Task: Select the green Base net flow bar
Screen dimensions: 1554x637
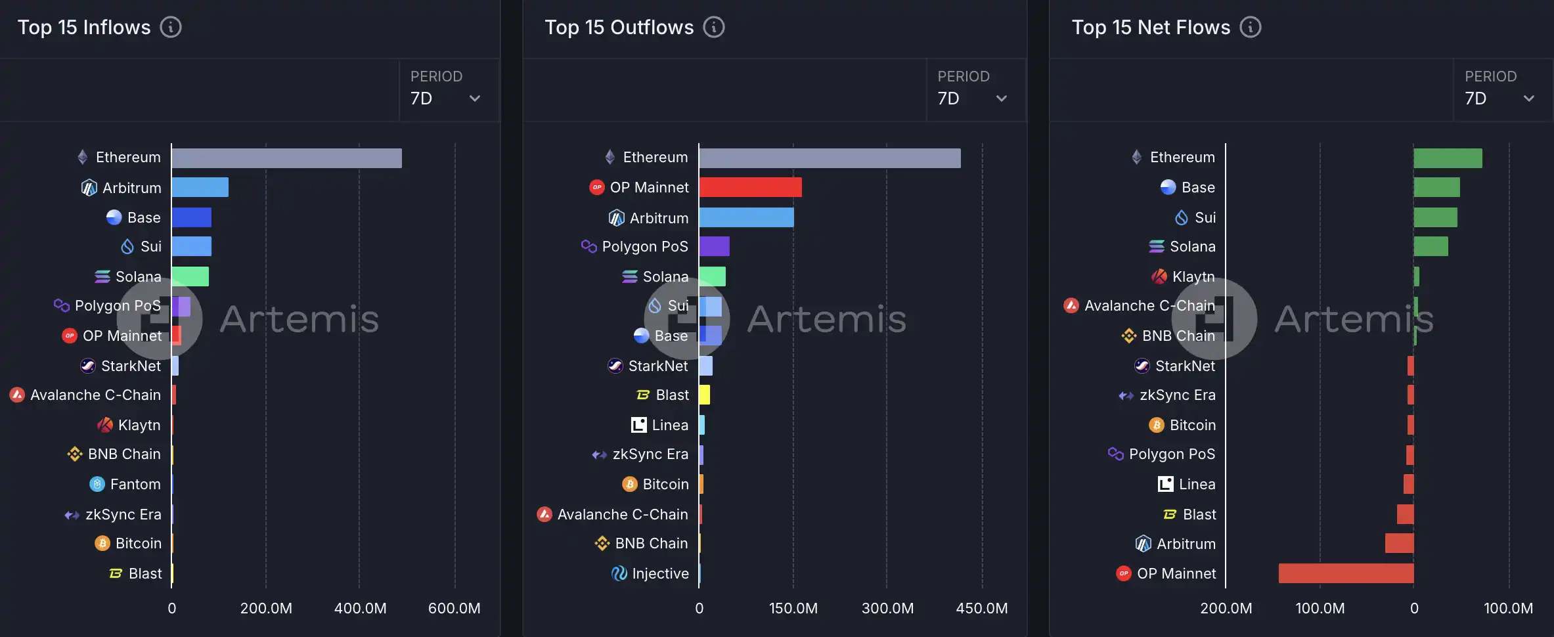Action: [x=1437, y=187]
